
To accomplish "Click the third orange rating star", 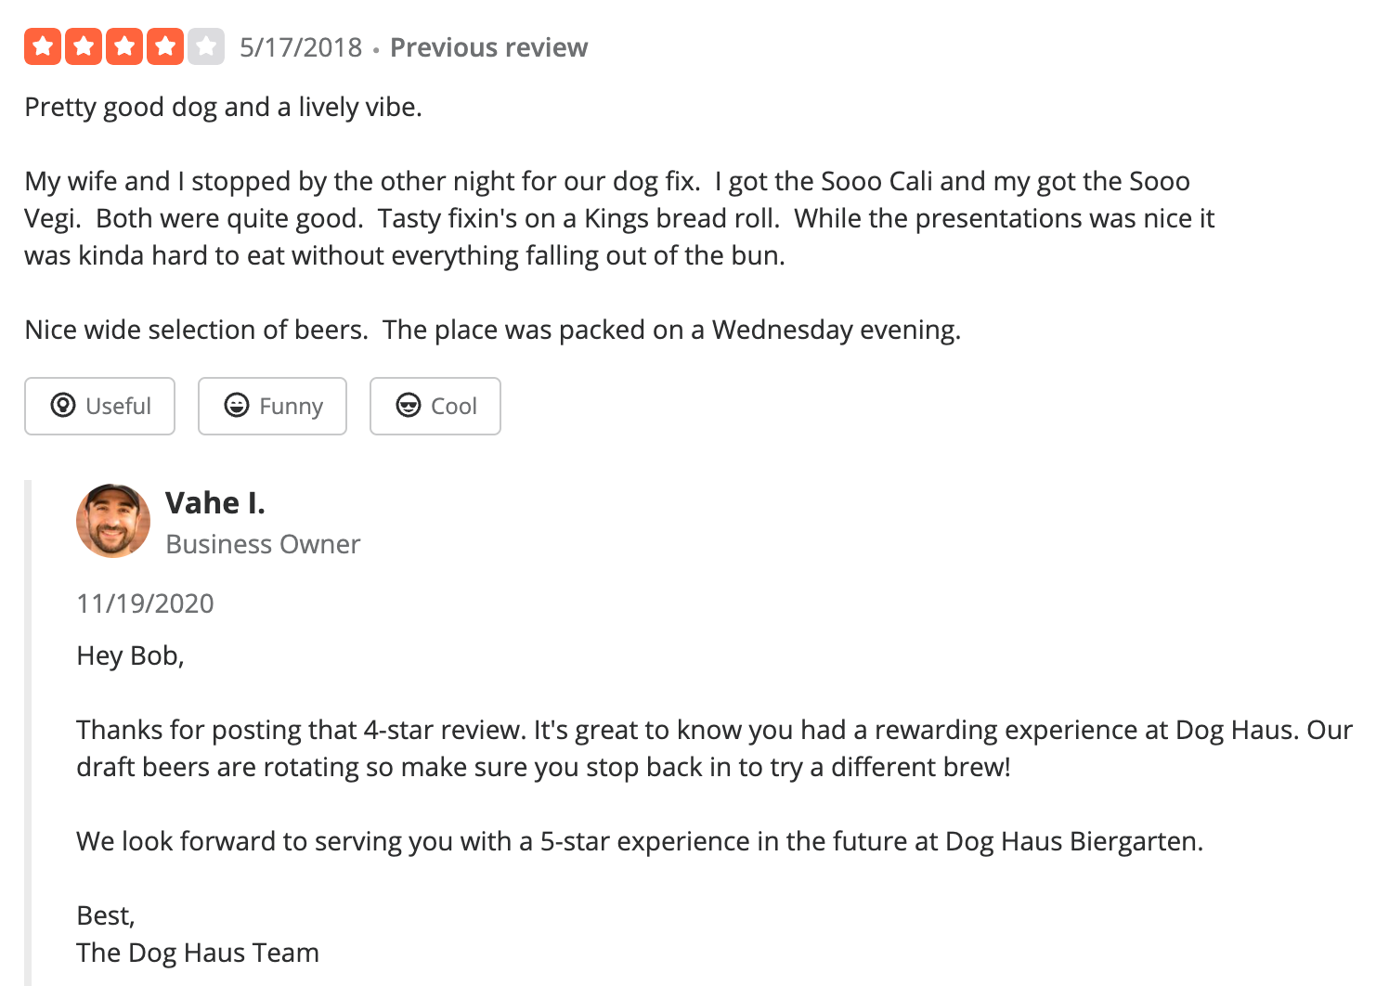I will (x=124, y=46).
